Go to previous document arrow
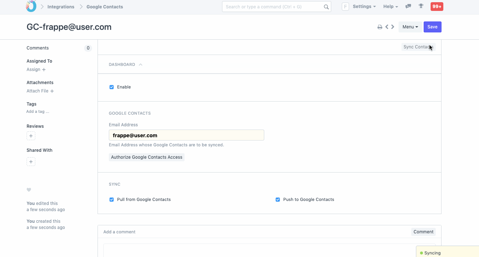Viewport: 479px width, 257px height. (387, 27)
